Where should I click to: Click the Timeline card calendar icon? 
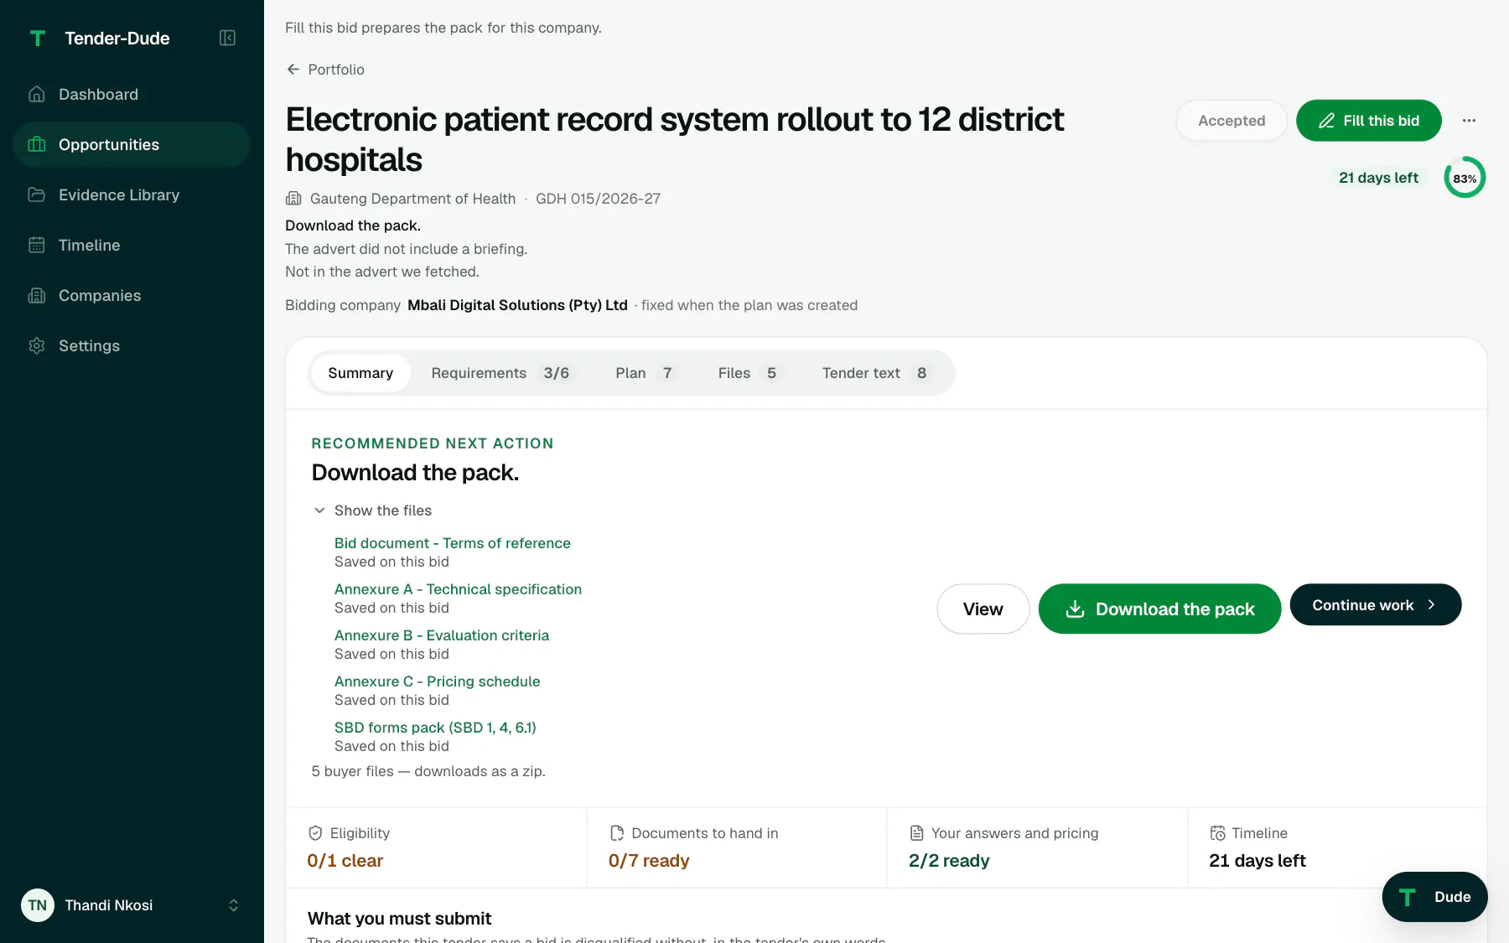1217,833
